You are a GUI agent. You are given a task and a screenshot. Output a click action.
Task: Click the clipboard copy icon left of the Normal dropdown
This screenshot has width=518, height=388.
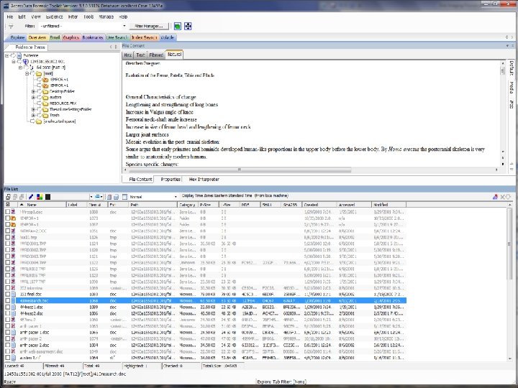[109, 197]
